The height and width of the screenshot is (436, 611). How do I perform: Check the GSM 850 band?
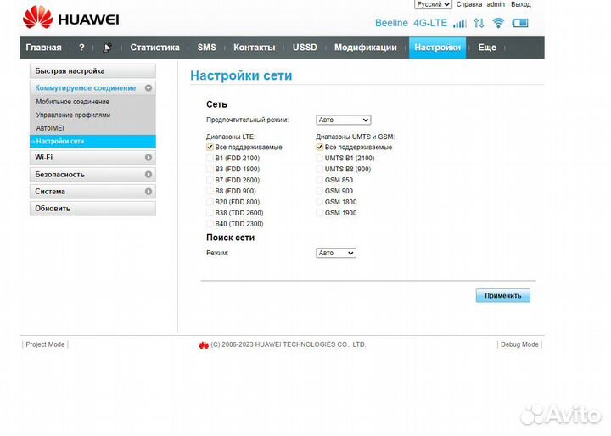tap(320, 180)
